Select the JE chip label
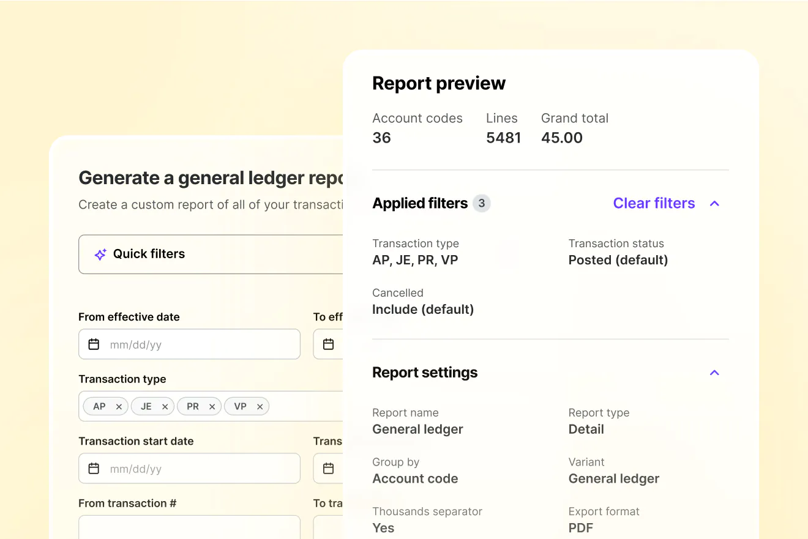This screenshot has height=539, width=808. [x=146, y=406]
